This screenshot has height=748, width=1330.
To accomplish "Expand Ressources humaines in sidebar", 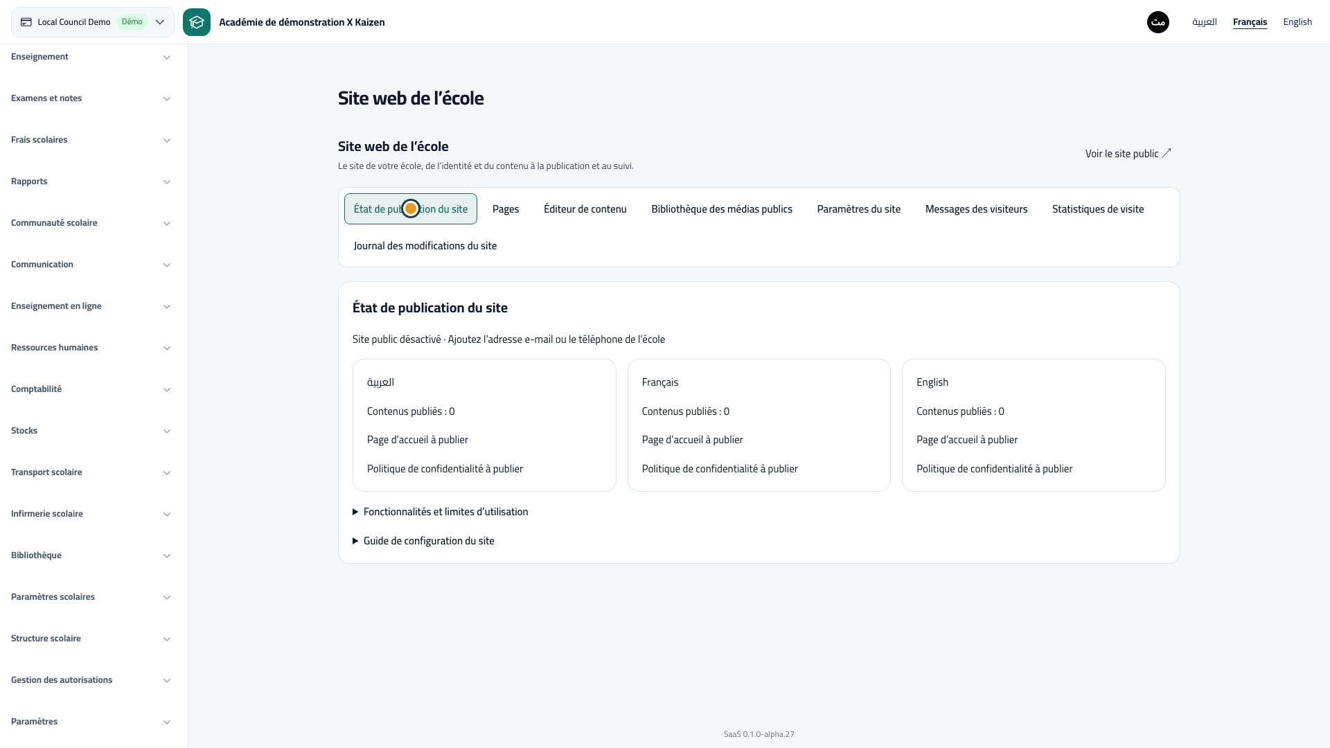I will click(x=91, y=348).
